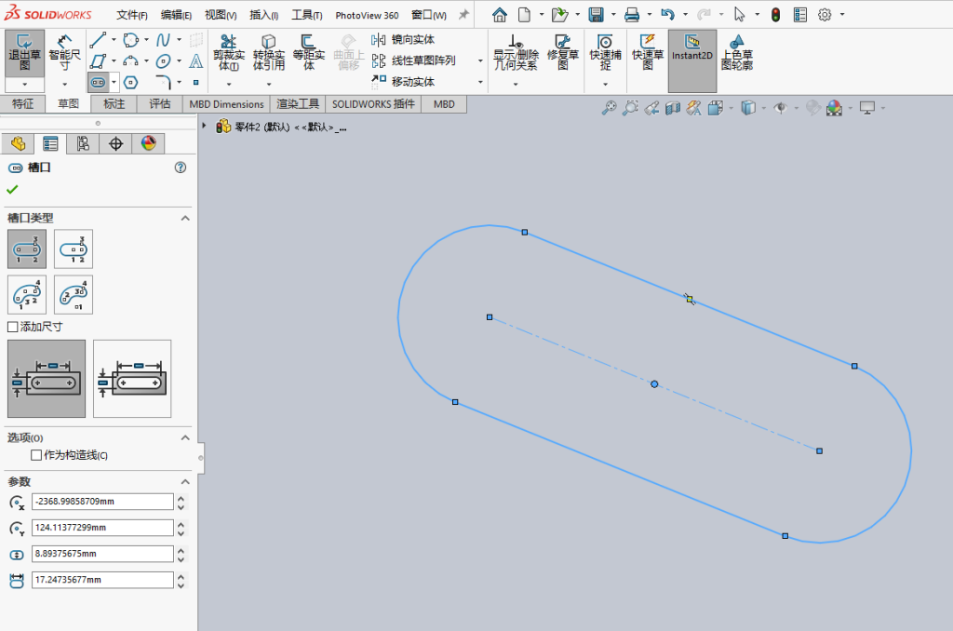The image size is (953, 631).
Task: Choose the sketch Text tool (A)
Action: tap(195, 61)
